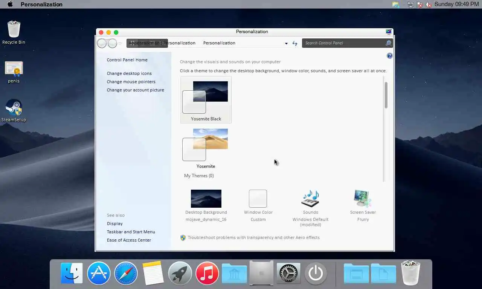Open the network status tray icon
This screenshot has height=289, width=482.
(410, 5)
